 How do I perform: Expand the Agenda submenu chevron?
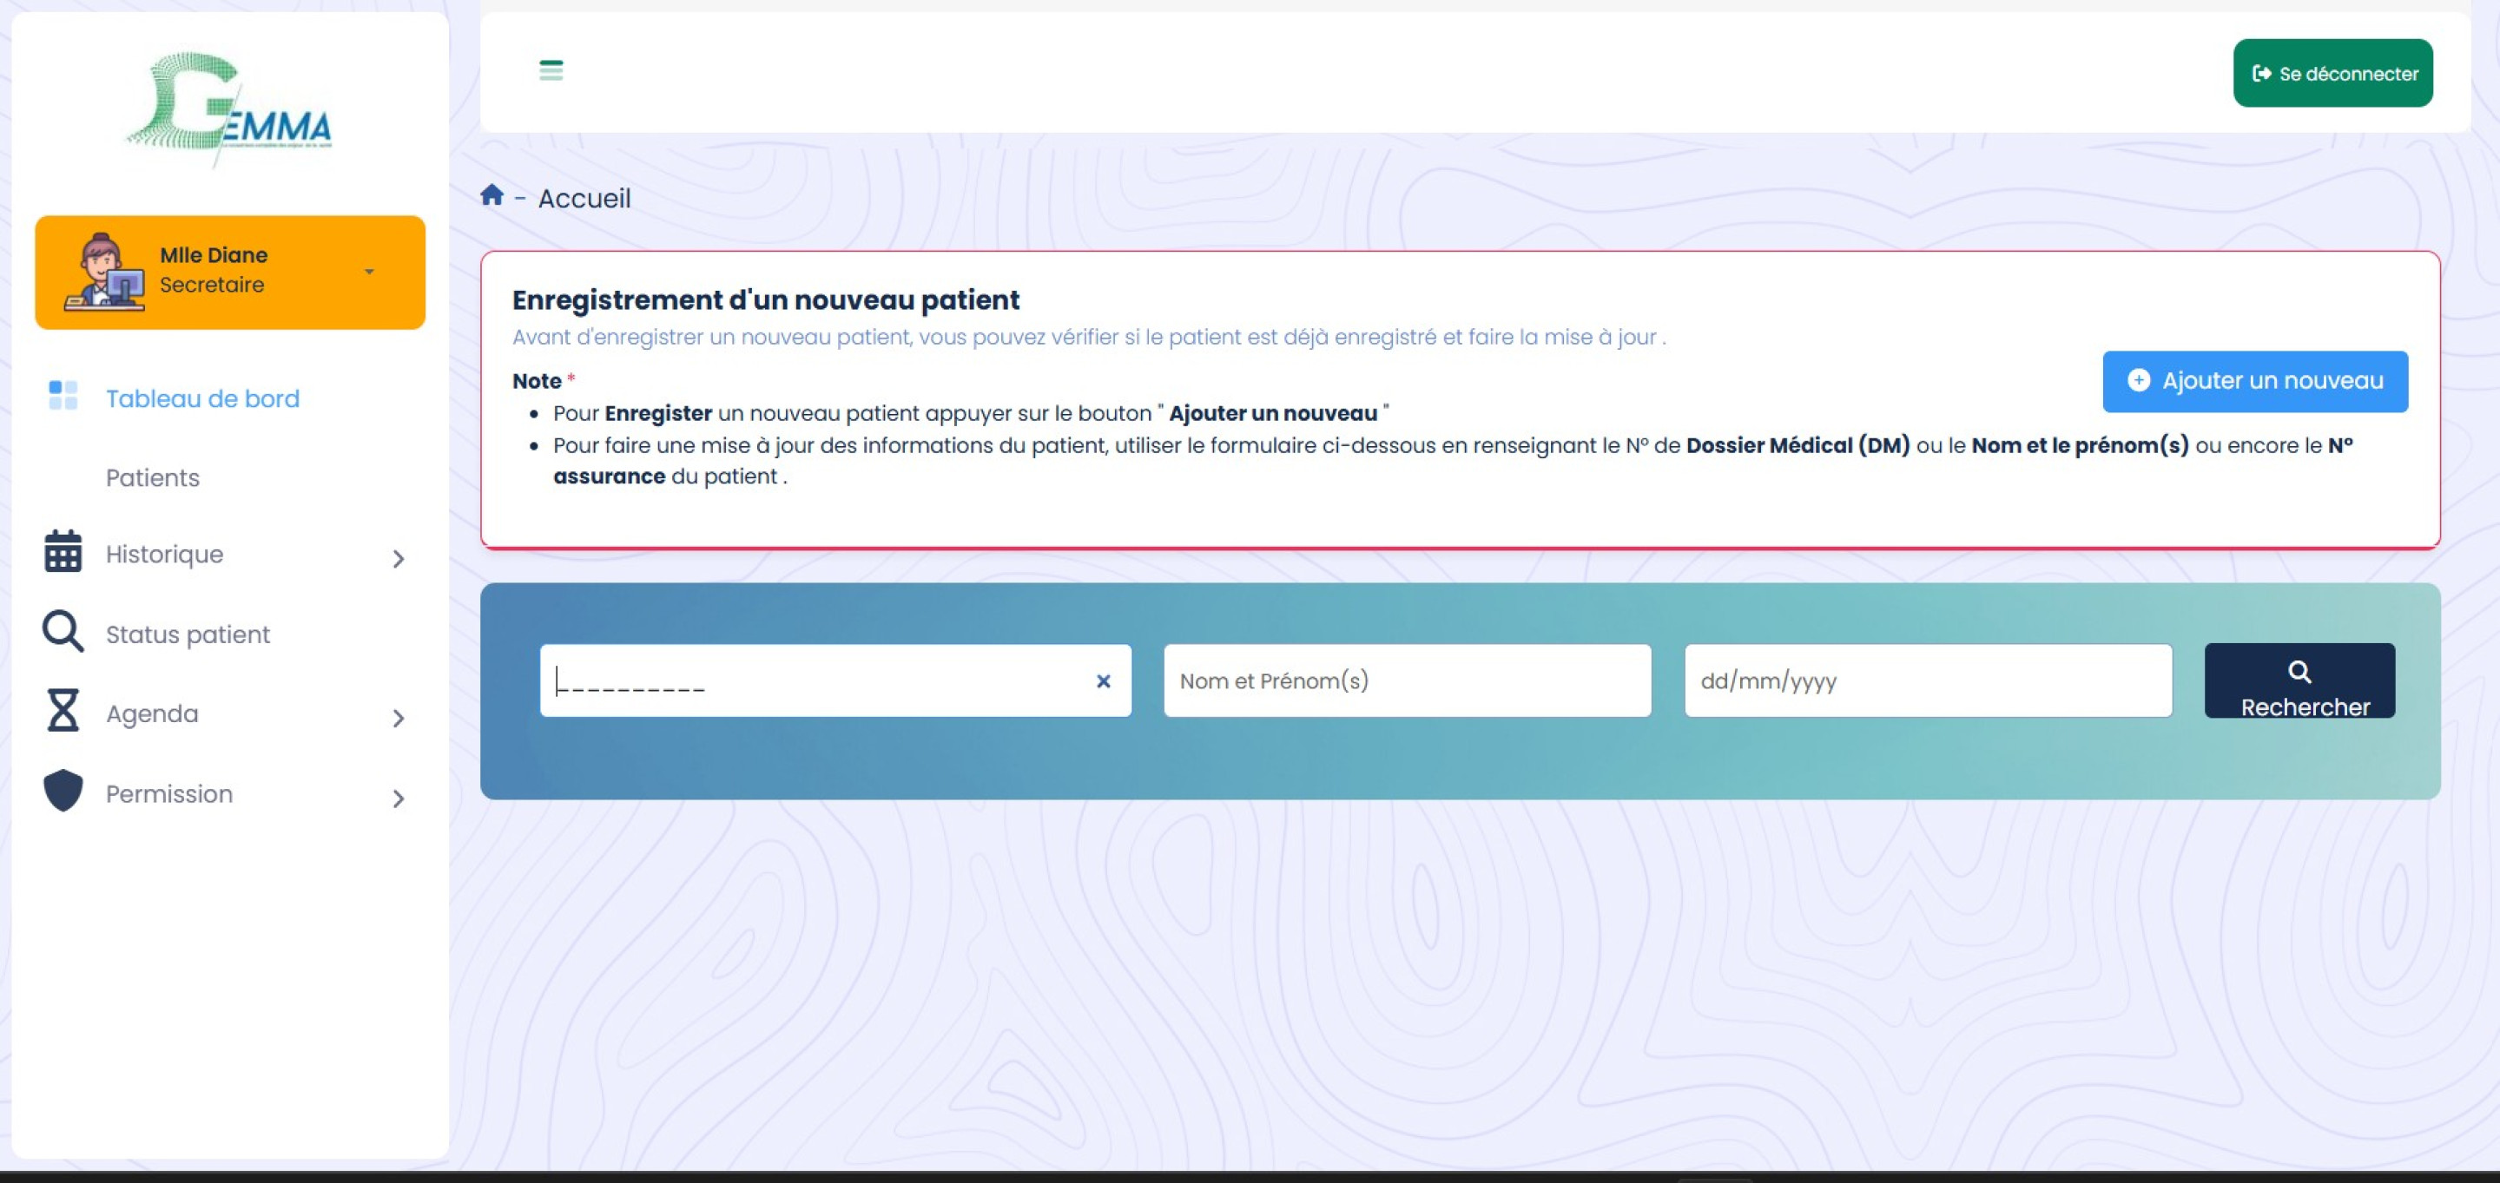pyautogui.click(x=398, y=719)
